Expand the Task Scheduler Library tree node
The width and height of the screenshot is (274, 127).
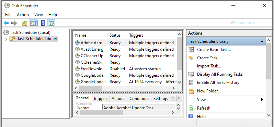point(6,39)
